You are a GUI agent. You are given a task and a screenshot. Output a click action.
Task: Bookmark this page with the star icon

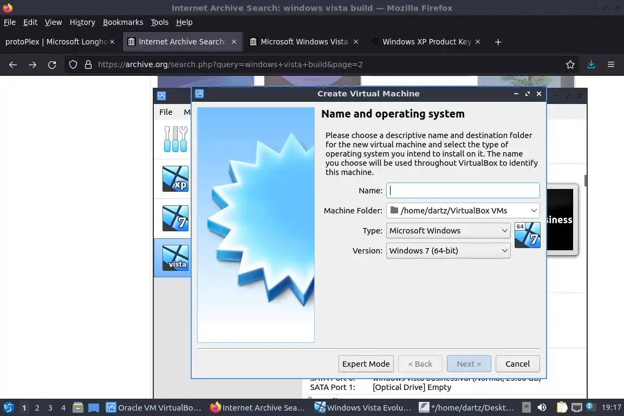[x=570, y=64]
